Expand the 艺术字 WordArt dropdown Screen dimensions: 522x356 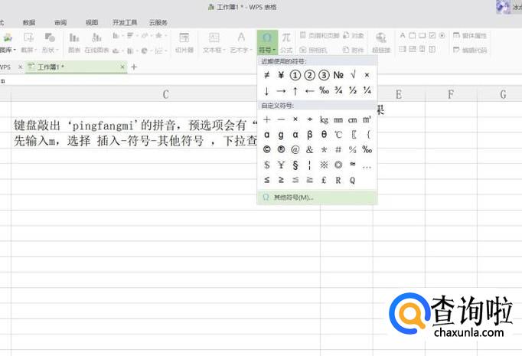pos(241,49)
